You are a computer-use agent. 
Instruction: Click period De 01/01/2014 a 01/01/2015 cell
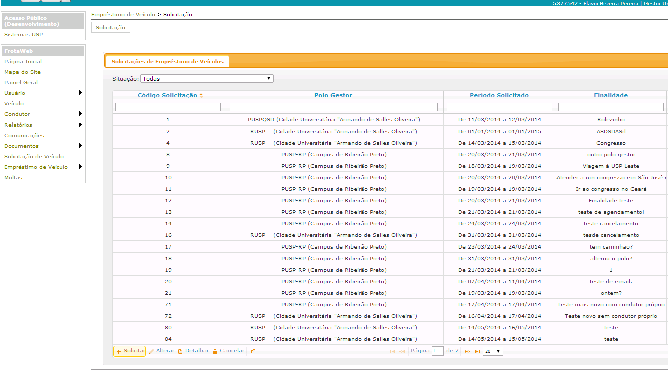pyautogui.click(x=500, y=132)
